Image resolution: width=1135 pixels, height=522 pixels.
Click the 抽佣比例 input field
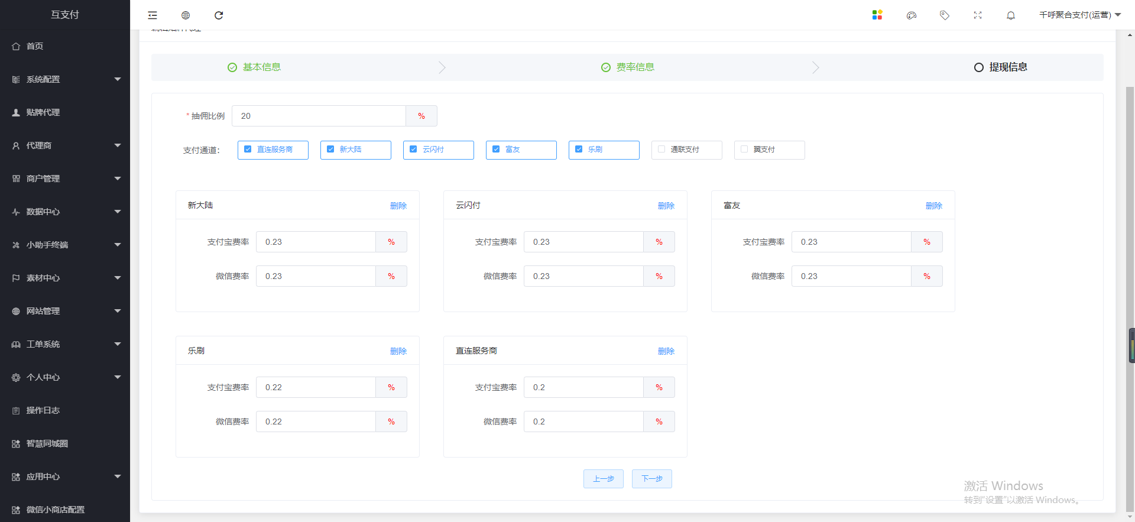click(319, 116)
